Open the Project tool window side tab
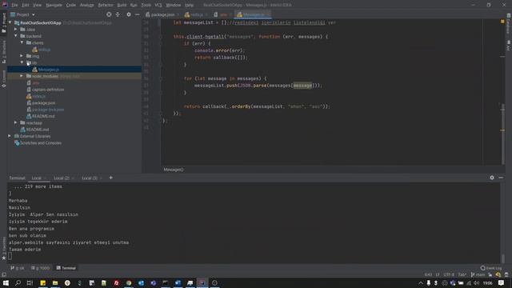512x288 pixels. pos(3,23)
